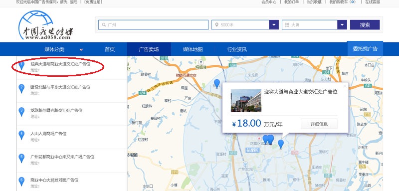399x191 pixels.
Task: Open the 大牌 media type dropdown
Action: (342, 25)
